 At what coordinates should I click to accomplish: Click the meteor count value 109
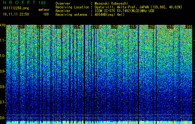point(46,14)
